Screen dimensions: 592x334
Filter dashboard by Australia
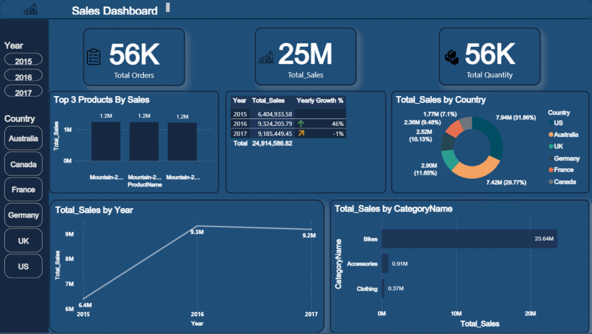(x=24, y=139)
